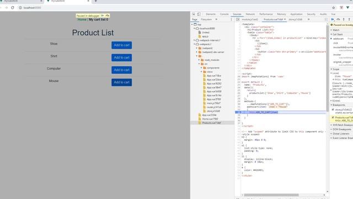Switch to store.js editor tab
This screenshot has width=353, height=199.
(x=296, y=20)
